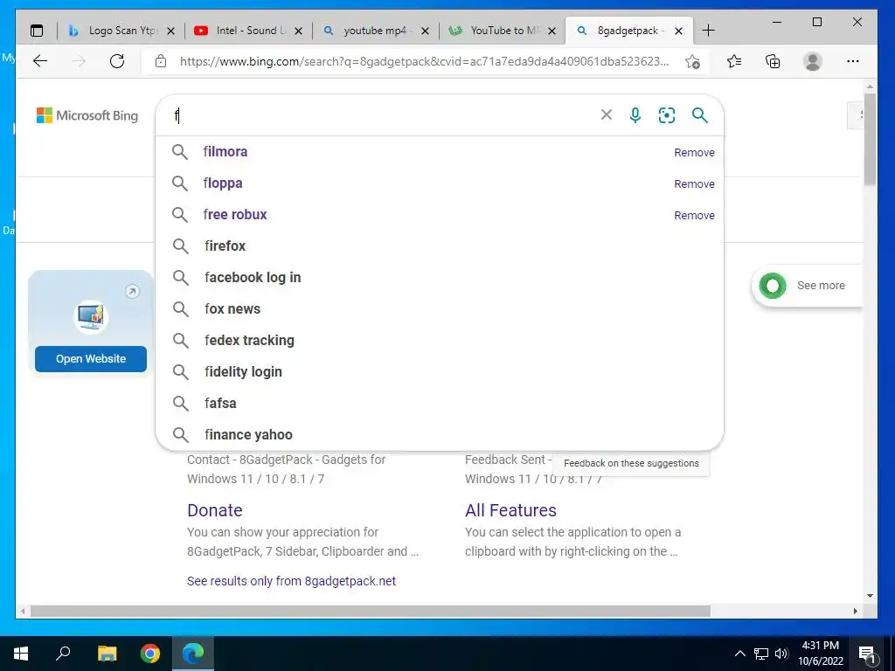This screenshot has width=895, height=671.
Task: Choose the fafsa suggestion
Action: point(440,403)
